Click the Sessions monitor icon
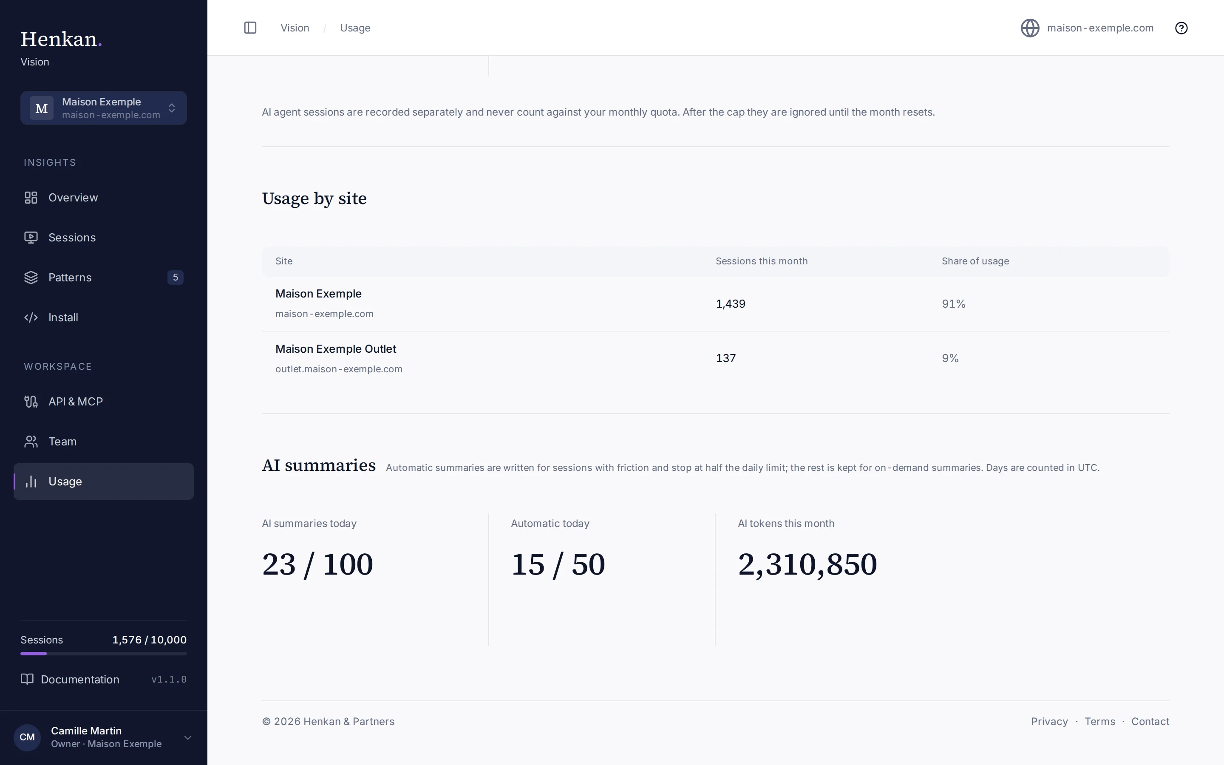 (31, 237)
